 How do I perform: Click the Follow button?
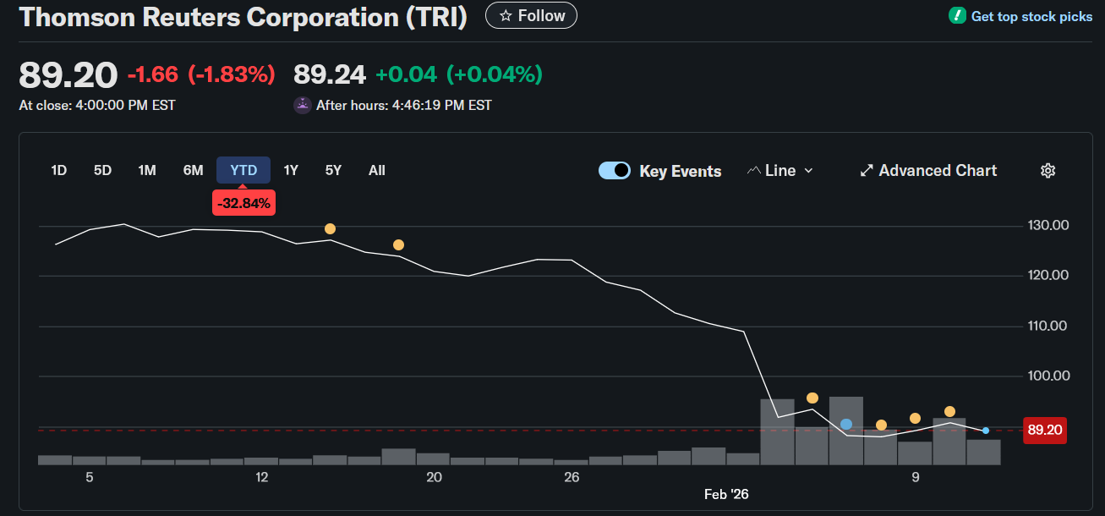pos(531,14)
